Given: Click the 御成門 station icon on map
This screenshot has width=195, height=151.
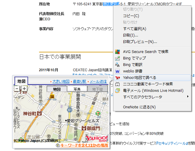Looking at the screenshot, I should pyautogui.click(x=84, y=128).
